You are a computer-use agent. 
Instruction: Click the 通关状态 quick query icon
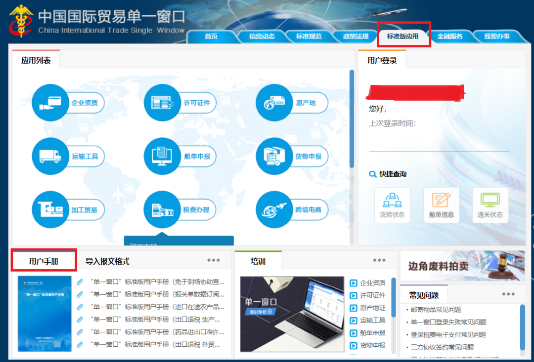coord(490,205)
